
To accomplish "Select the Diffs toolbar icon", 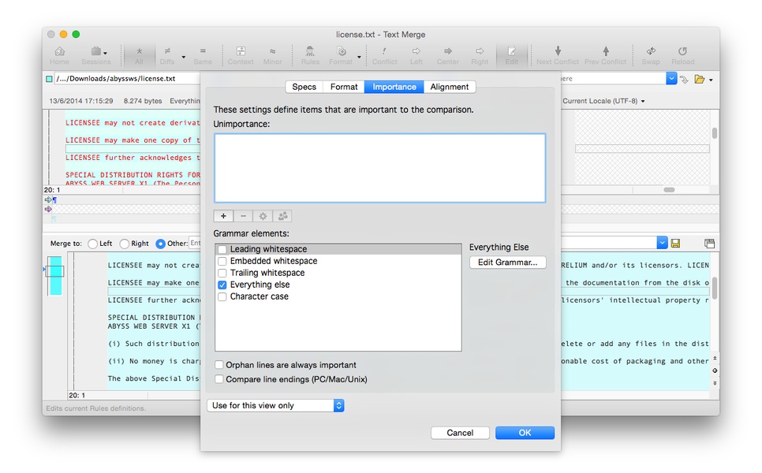I will coord(167,54).
